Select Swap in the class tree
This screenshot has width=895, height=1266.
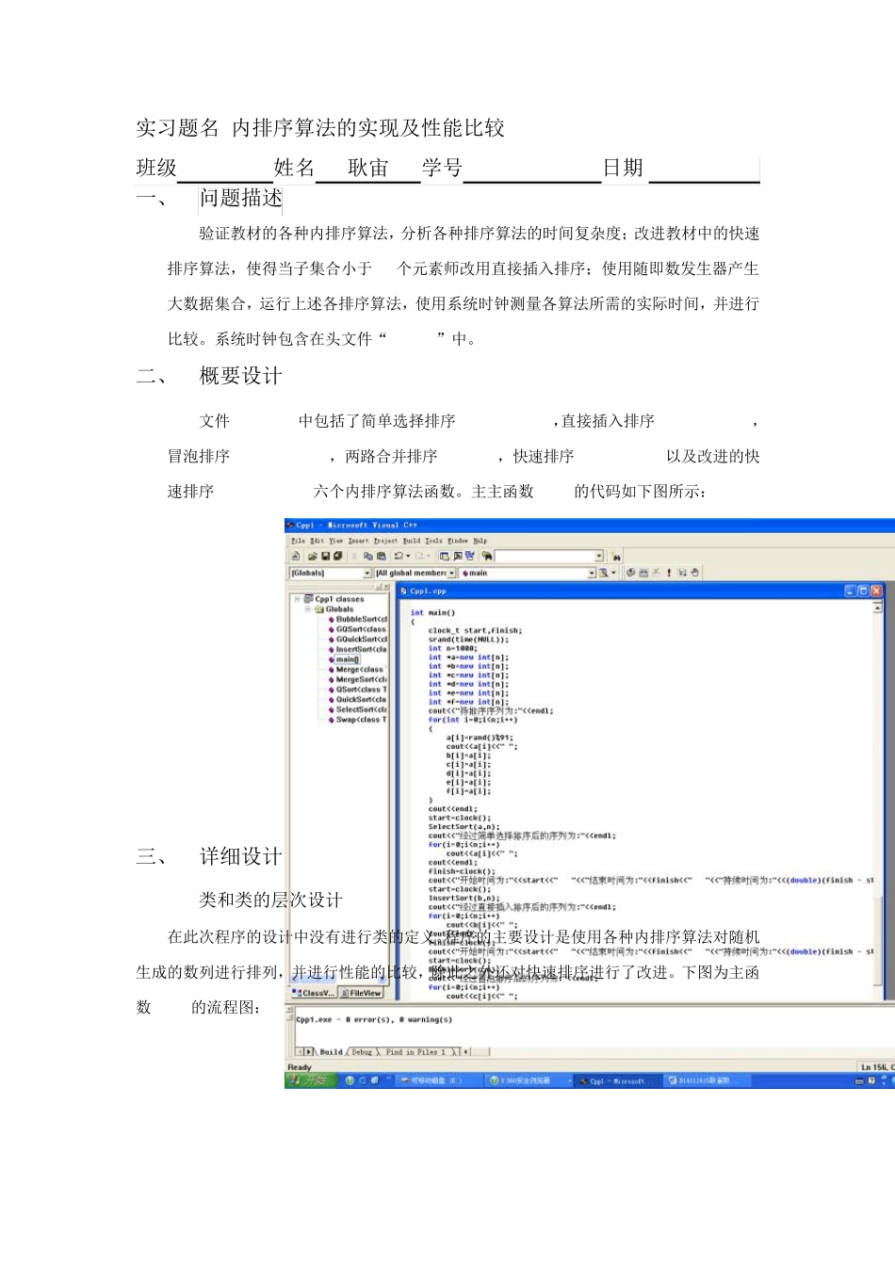point(357,720)
